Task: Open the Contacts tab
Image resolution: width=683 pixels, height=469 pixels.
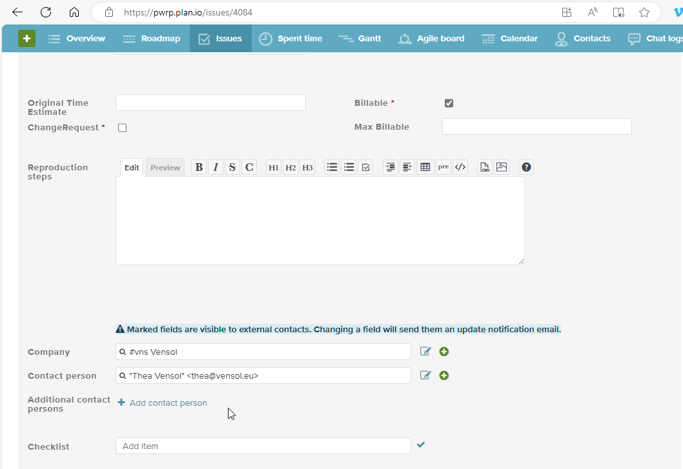Action: 583,38
